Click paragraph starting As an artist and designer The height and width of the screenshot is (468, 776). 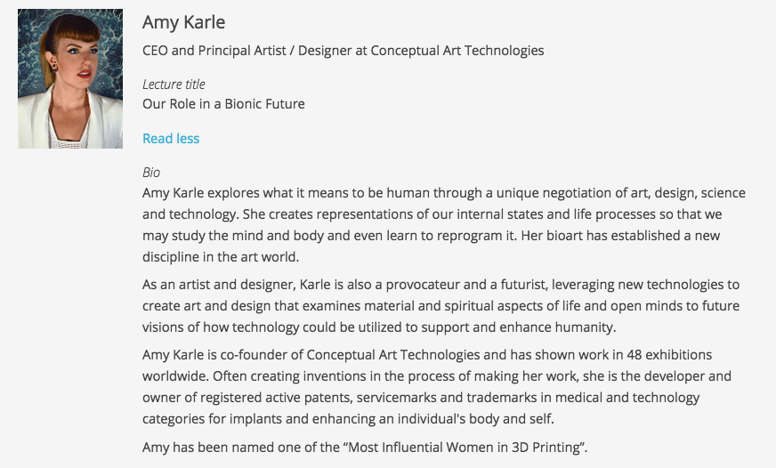[x=441, y=306]
